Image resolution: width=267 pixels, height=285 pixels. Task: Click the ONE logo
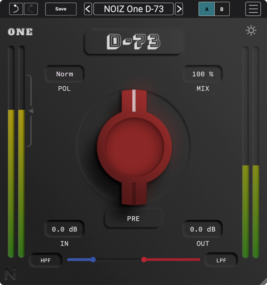(x=20, y=32)
